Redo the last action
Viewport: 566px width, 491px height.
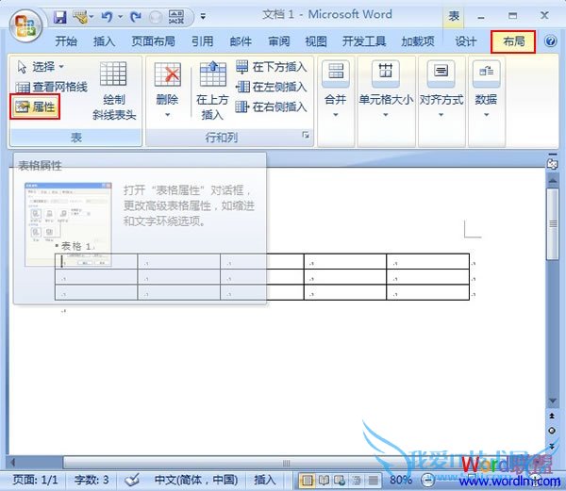tap(136, 17)
